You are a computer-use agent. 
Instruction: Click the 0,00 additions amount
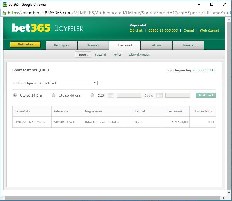pos(211,122)
